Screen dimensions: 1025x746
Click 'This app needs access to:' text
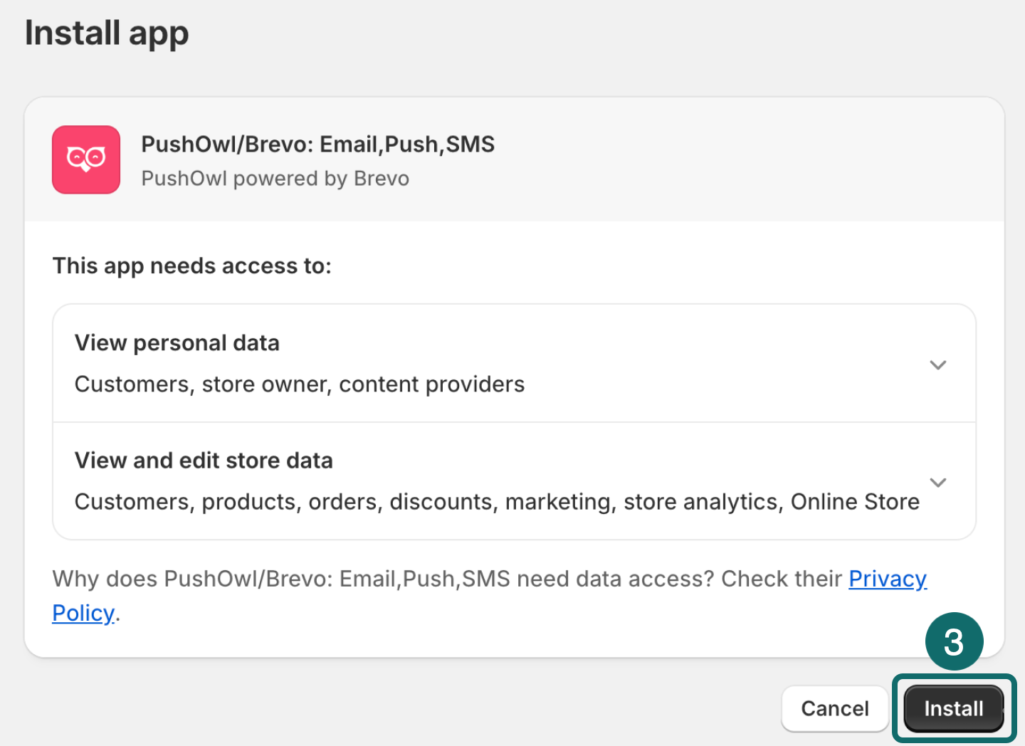(x=192, y=266)
